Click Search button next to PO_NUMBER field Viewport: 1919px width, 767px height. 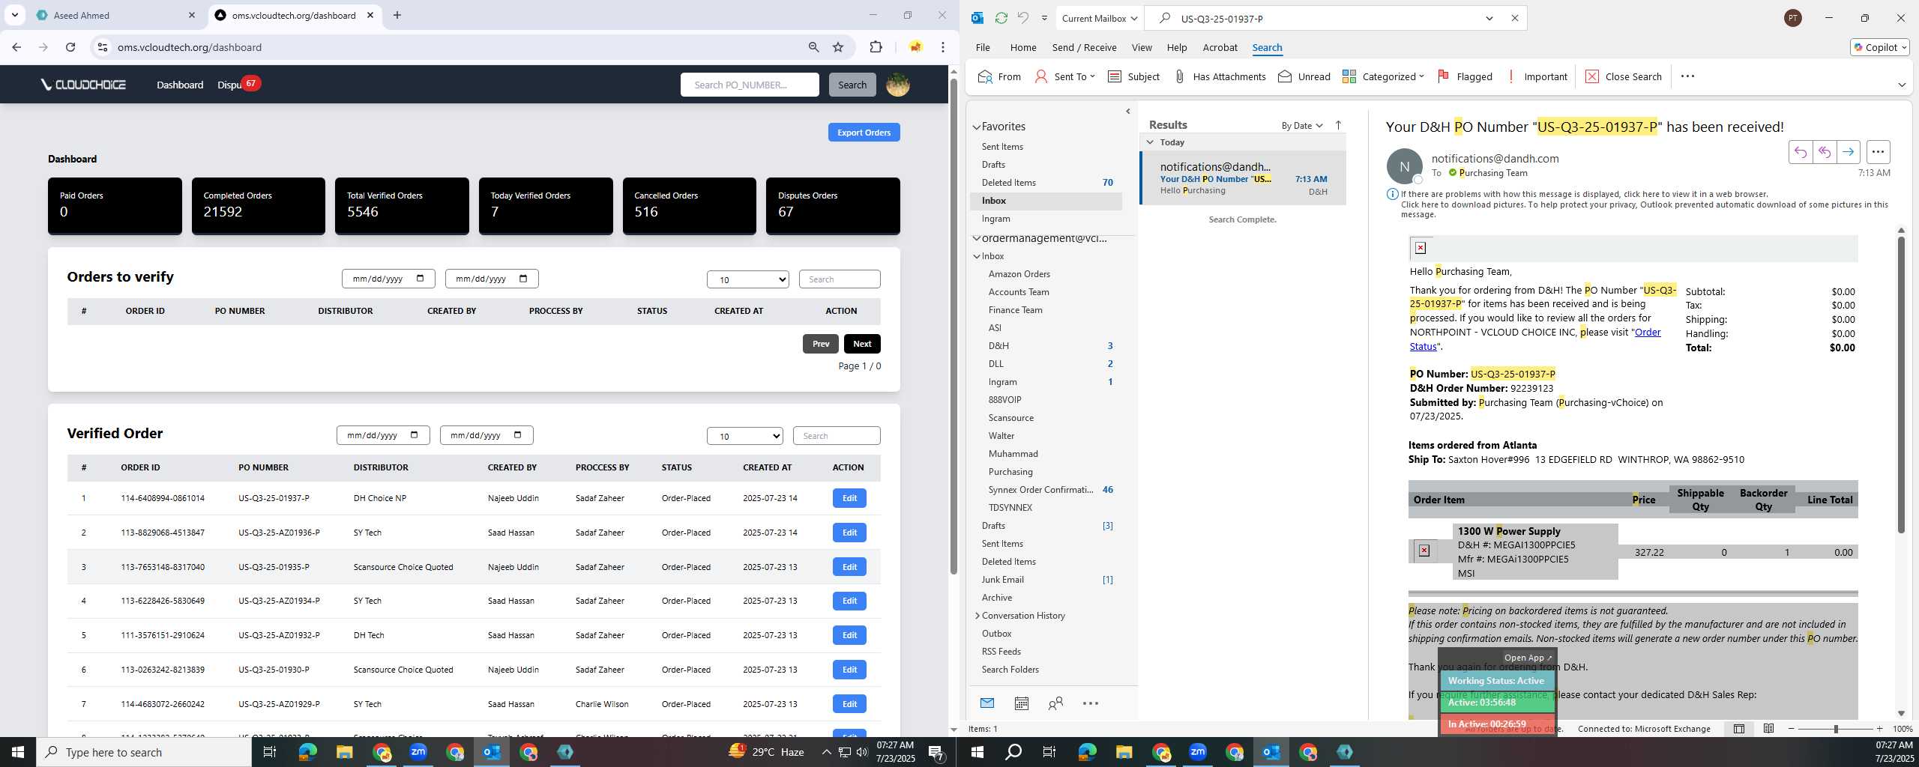852,85
